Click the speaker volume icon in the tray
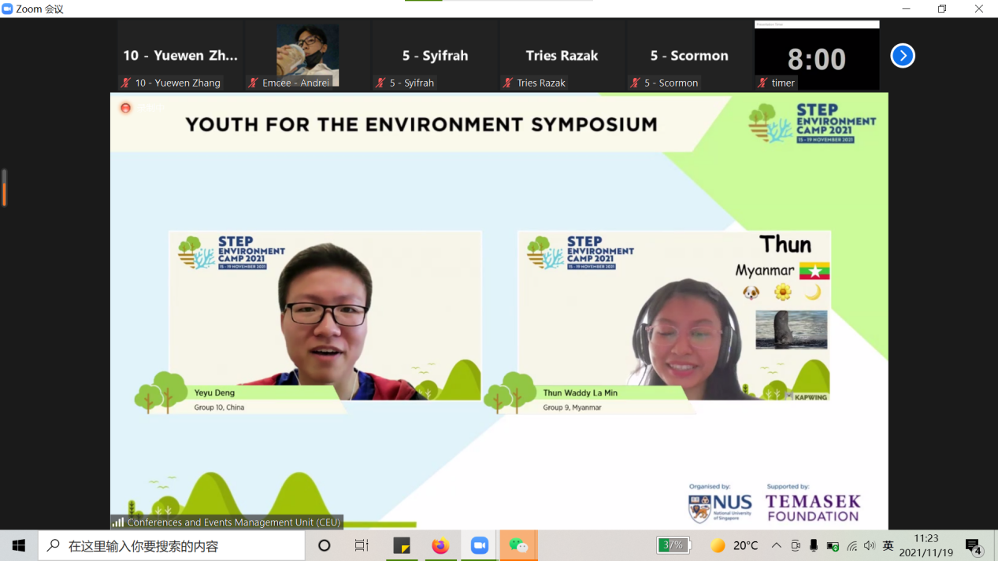The image size is (998, 561). 870,545
